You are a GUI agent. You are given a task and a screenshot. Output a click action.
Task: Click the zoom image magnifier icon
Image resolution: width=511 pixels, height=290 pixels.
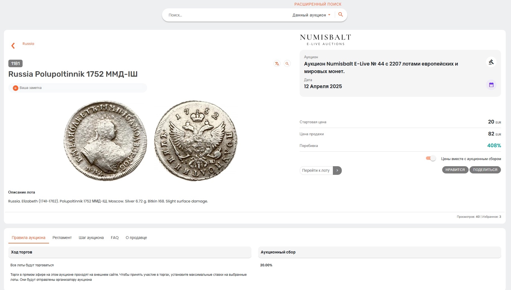287,64
